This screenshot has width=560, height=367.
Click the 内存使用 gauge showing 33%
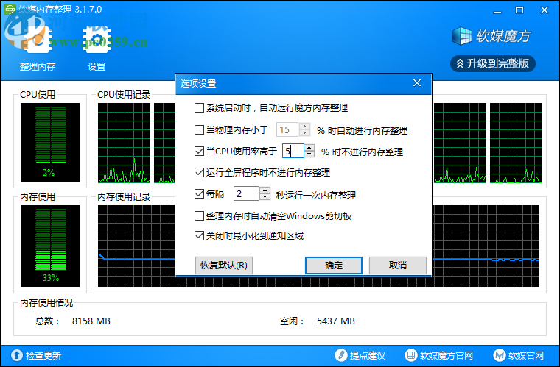50,246
